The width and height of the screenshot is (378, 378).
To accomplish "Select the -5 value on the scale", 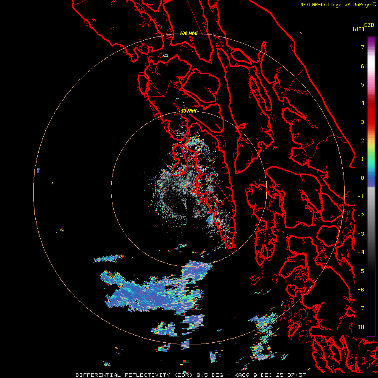I will coord(361,271).
